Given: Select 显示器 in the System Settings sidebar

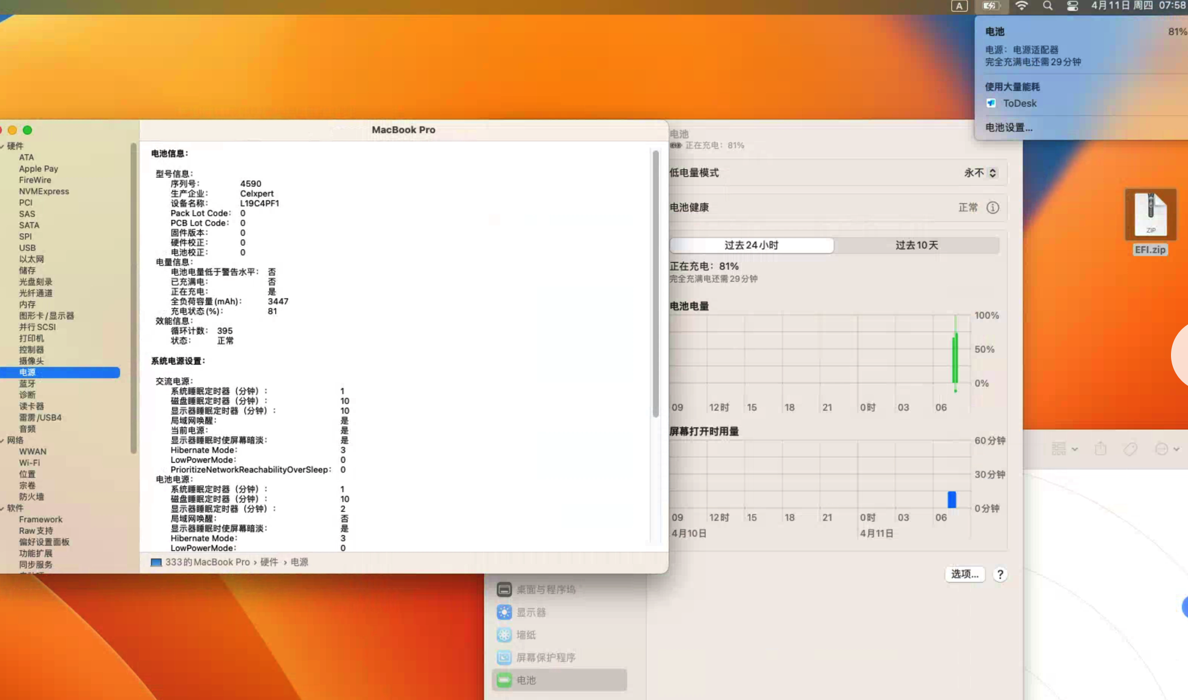Looking at the screenshot, I should 532,612.
